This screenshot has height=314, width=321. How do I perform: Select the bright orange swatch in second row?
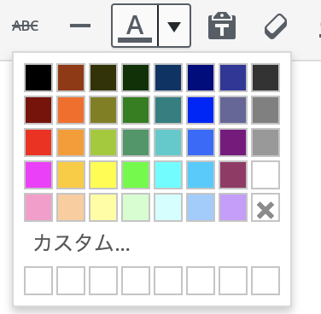click(x=71, y=110)
